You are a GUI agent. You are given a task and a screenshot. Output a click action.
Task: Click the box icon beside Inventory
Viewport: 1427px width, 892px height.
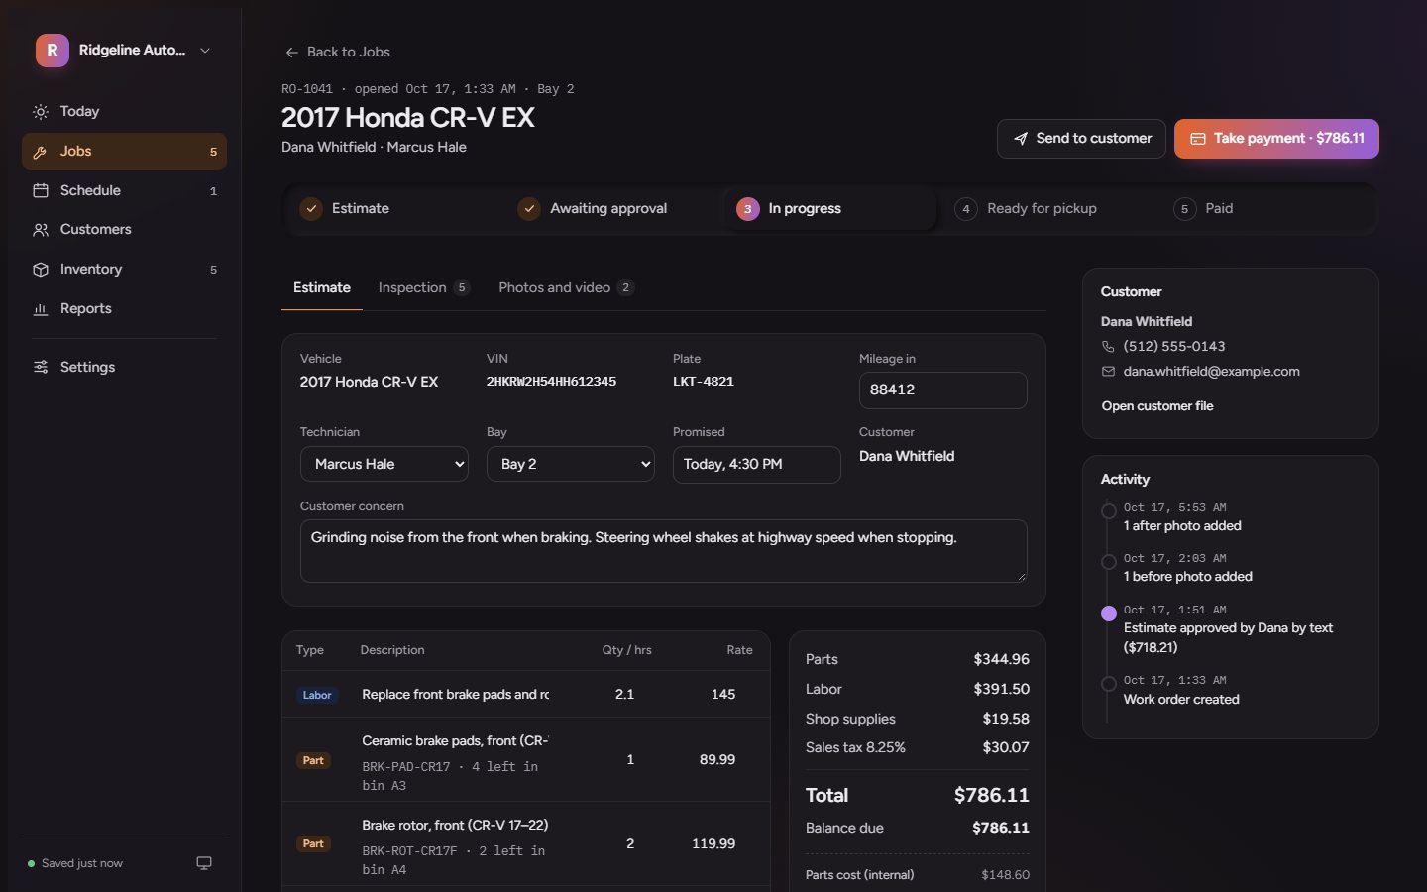point(41,270)
